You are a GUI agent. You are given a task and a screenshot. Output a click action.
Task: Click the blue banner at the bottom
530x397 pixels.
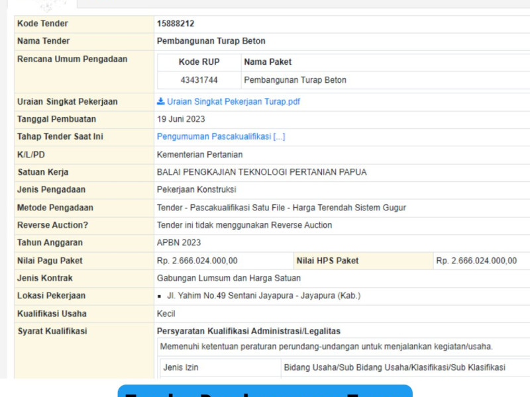coord(265,391)
